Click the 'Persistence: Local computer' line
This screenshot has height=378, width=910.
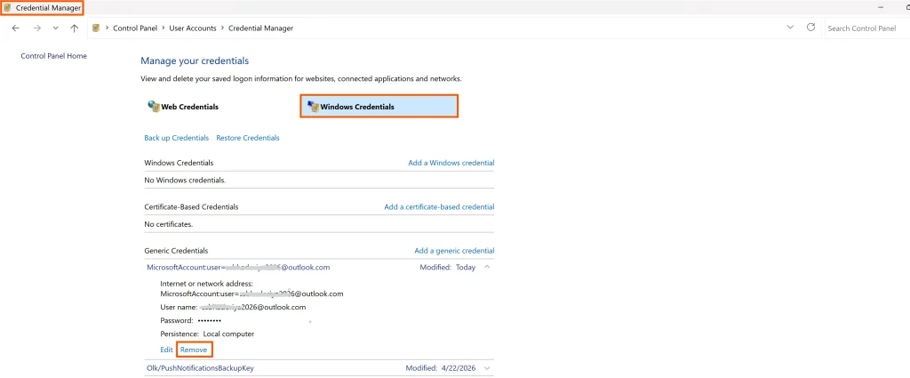[x=207, y=334]
